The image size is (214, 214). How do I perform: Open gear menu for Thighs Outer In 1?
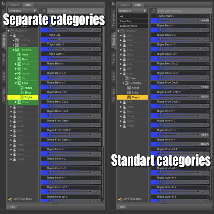[208, 178]
